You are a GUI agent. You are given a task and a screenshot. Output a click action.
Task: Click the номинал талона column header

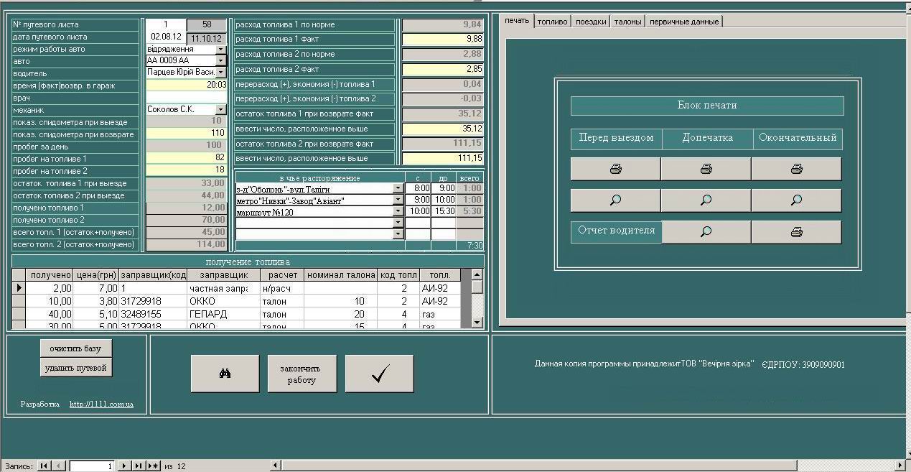click(x=341, y=275)
